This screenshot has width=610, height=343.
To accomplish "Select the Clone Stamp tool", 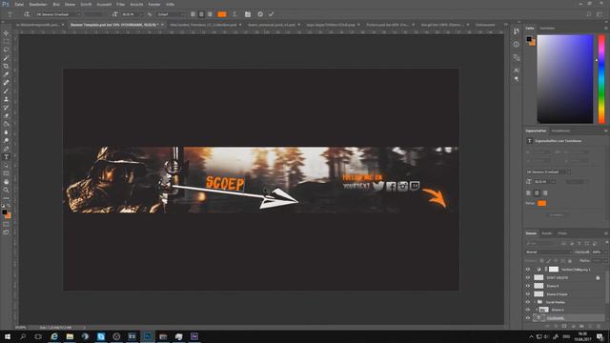I will (6, 99).
